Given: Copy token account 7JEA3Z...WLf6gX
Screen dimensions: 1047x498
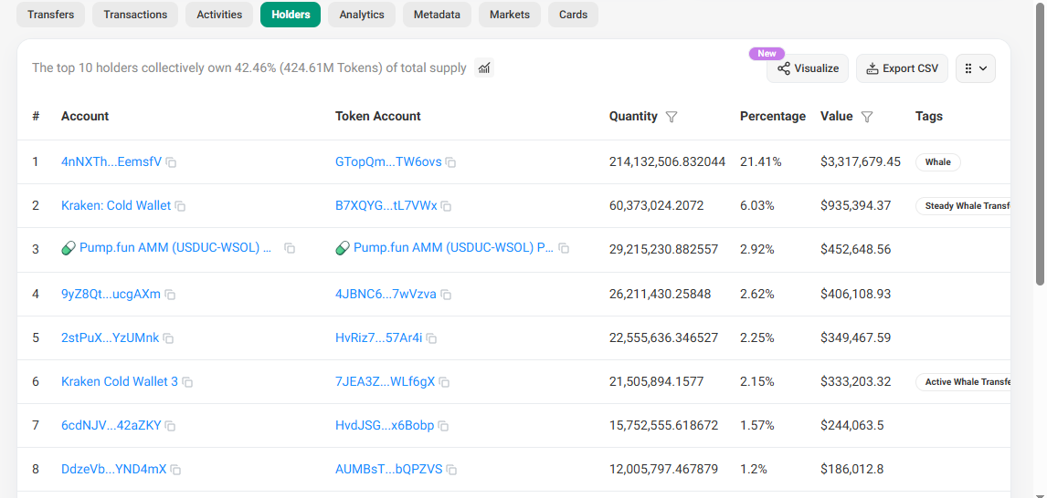Looking at the screenshot, I should pos(445,382).
